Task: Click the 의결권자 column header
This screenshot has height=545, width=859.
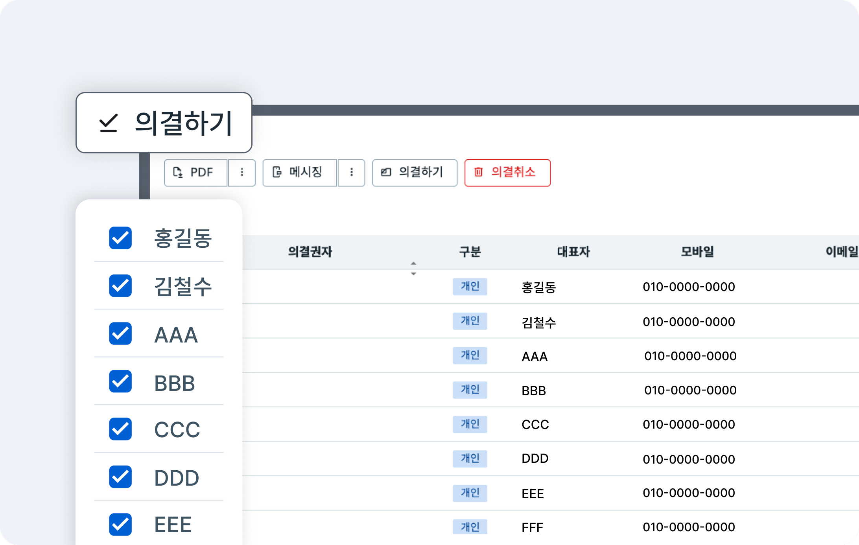Action: 310,252
